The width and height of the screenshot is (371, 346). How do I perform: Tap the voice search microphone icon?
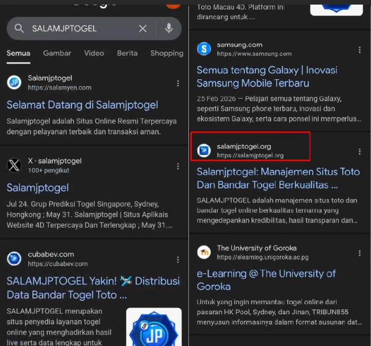(168, 29)
